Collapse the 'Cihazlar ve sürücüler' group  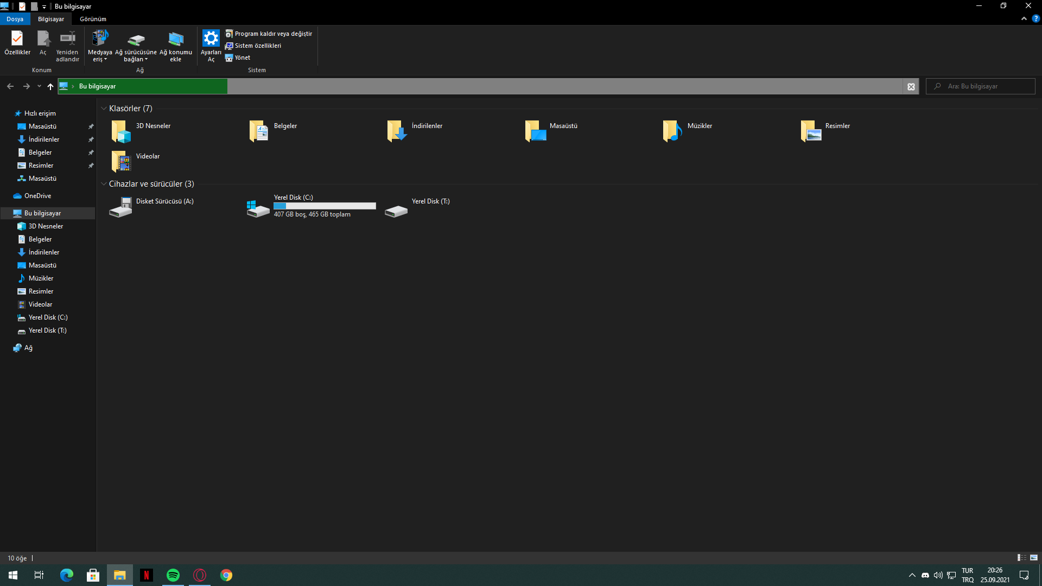104,184
